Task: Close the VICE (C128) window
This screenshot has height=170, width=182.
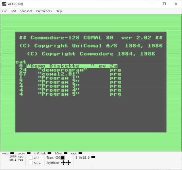Action: click(176, 4)
